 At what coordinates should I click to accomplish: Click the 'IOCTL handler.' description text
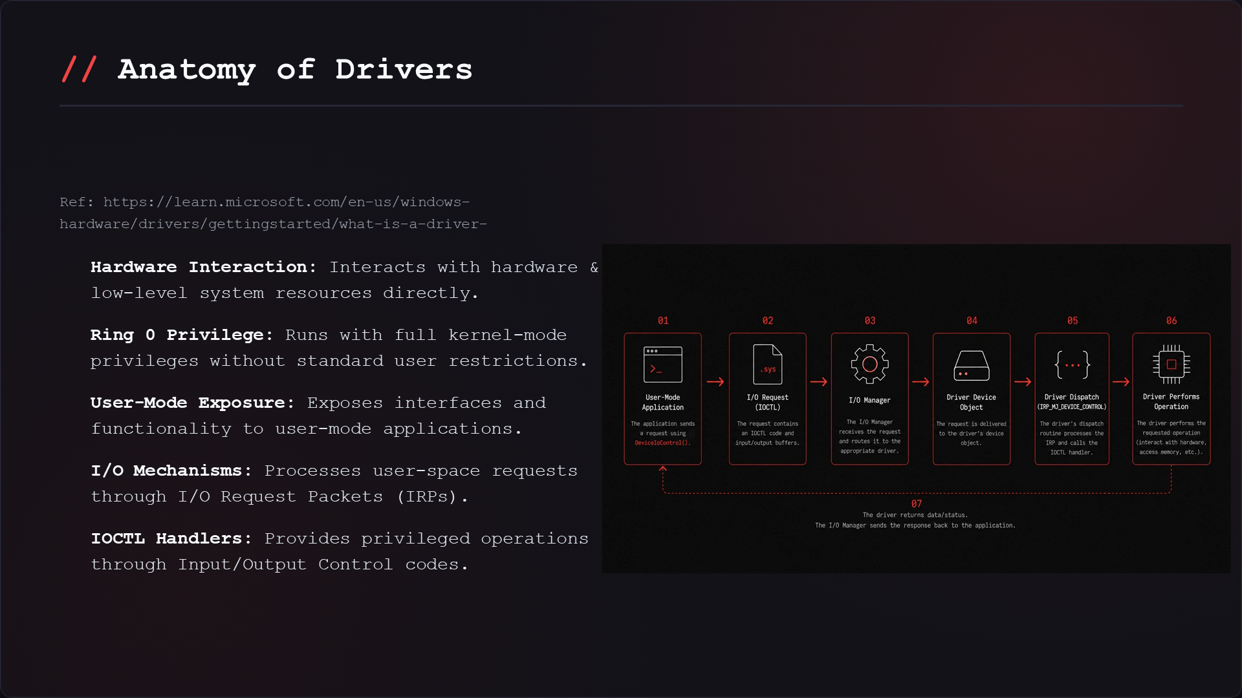click(x=1072, y=452)
